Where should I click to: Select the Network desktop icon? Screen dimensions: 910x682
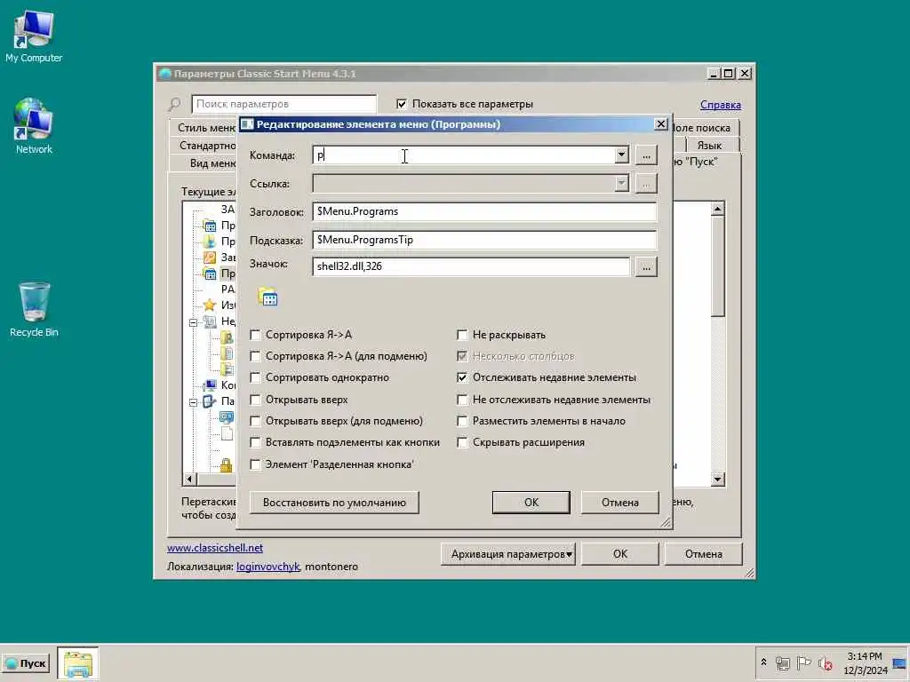point(34,125)
